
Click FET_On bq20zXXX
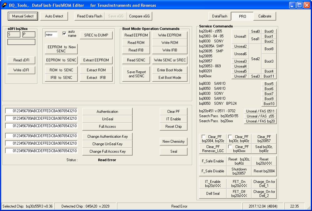pos(239,184)
